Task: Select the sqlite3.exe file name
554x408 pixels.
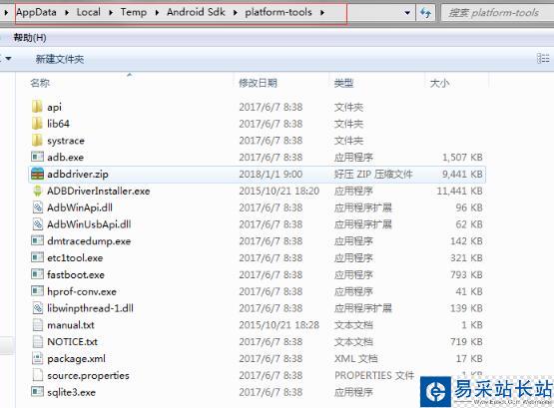Action: click(71, 392)
